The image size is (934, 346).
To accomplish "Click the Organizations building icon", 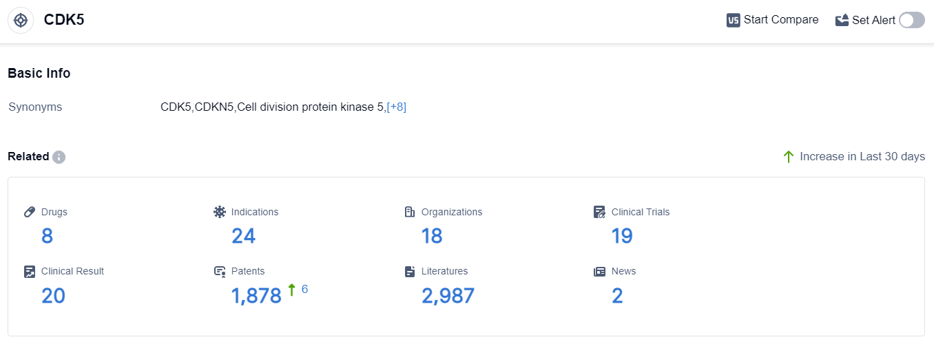I will click(410, 212).
